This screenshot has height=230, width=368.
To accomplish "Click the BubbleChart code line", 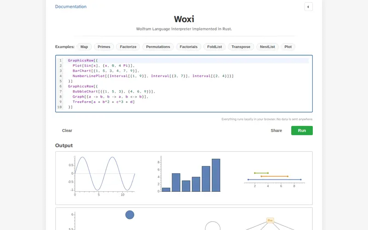I will [114, 91].
